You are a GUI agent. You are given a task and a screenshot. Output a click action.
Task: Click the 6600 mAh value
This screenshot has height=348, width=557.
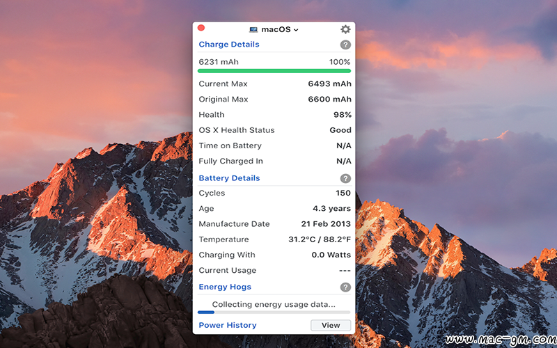click(329, 99)
